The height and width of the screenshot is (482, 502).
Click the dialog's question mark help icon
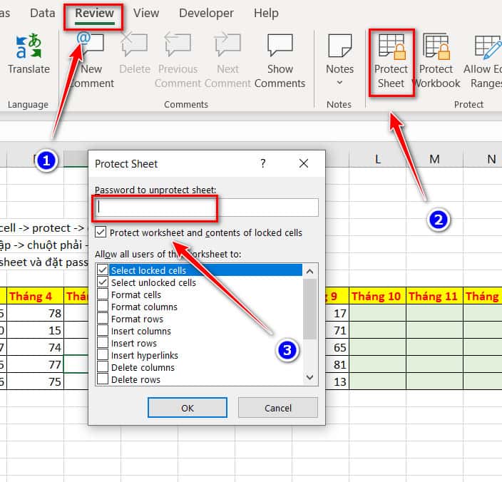click(x=263, y=163)
